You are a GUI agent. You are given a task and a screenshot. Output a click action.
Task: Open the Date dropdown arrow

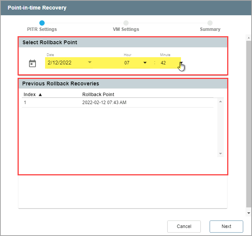(90, 63)
